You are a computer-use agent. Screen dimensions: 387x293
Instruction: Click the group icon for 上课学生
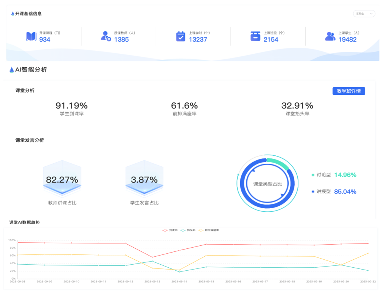330,36
